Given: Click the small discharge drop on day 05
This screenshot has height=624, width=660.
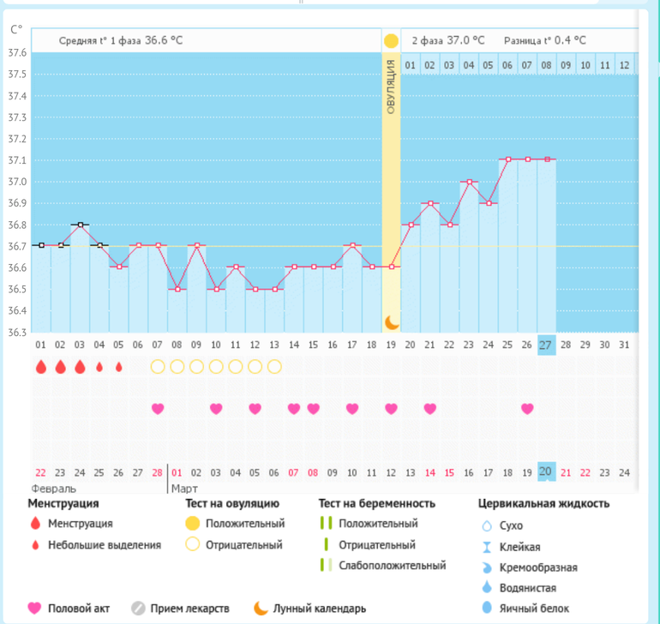Looking at the screenshot, I should click(x=118, y=367).
